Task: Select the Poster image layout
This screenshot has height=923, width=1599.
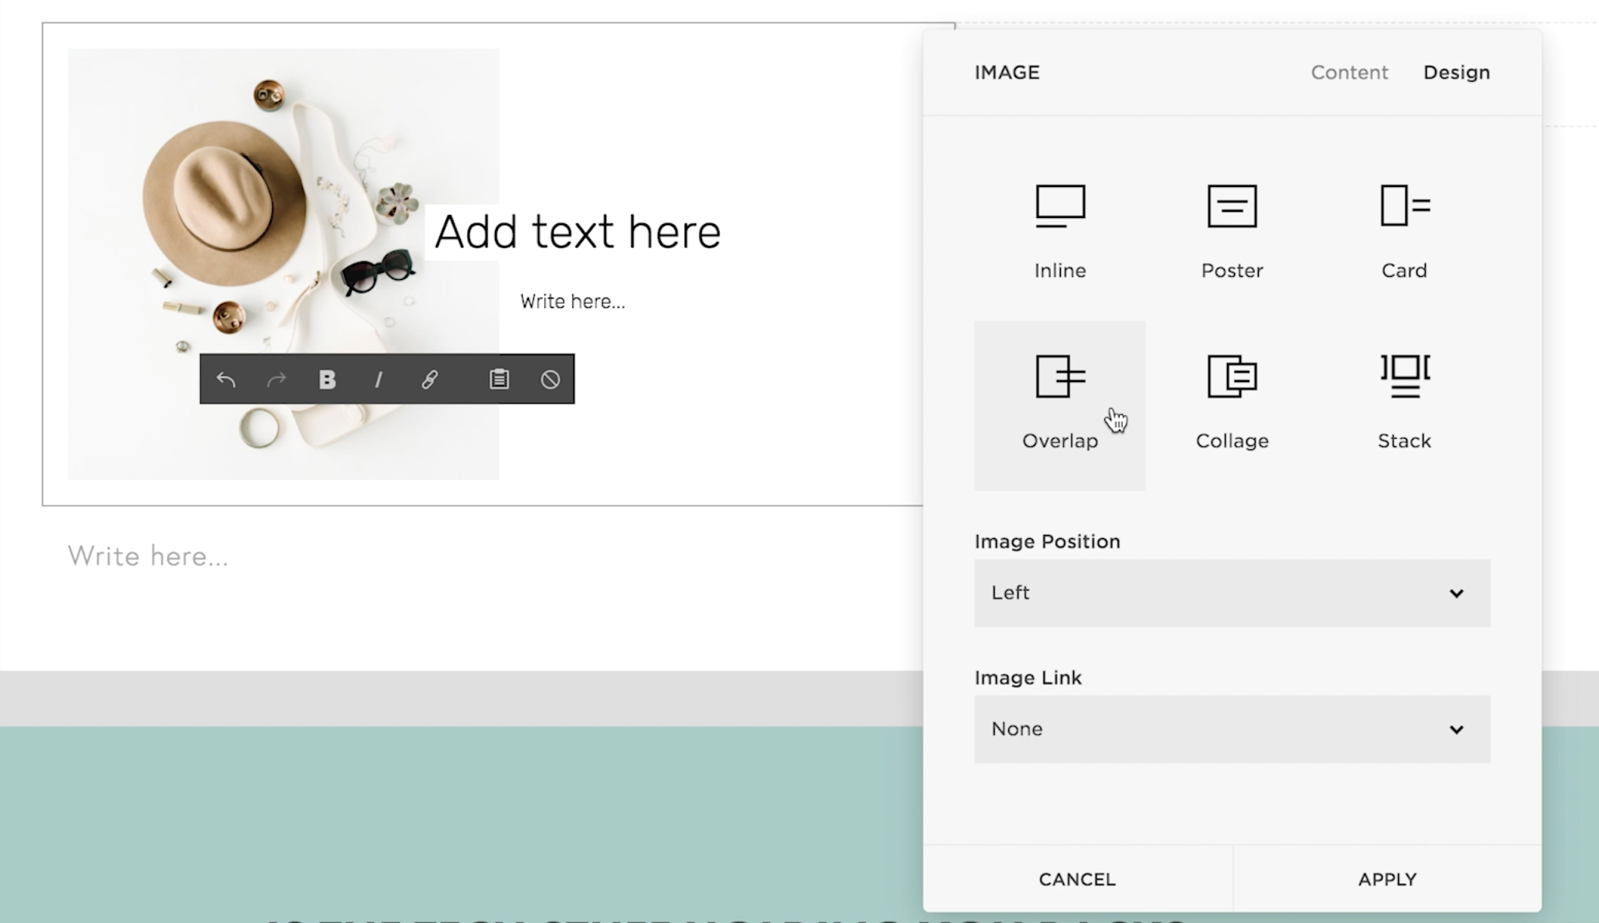Action: [x=1231, y=228]
